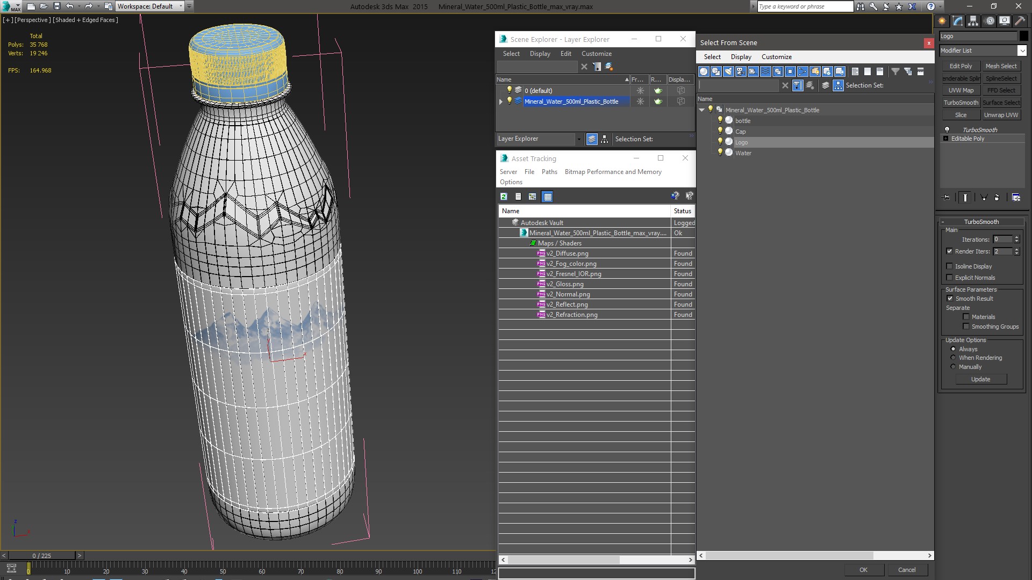Click Select None icon in Select From Scene
The height and width of the screenshot is (580, 1032).
coord(868,71)
